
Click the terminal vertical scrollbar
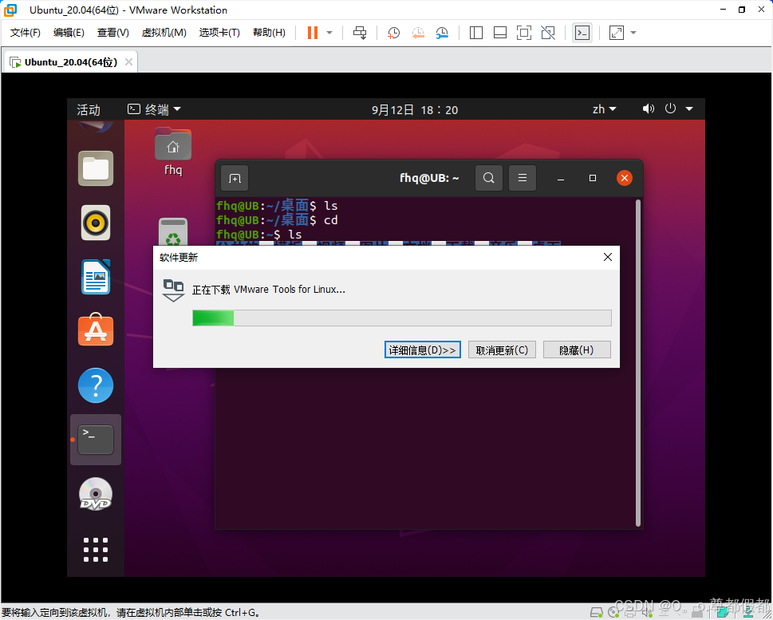pos(638,362)
